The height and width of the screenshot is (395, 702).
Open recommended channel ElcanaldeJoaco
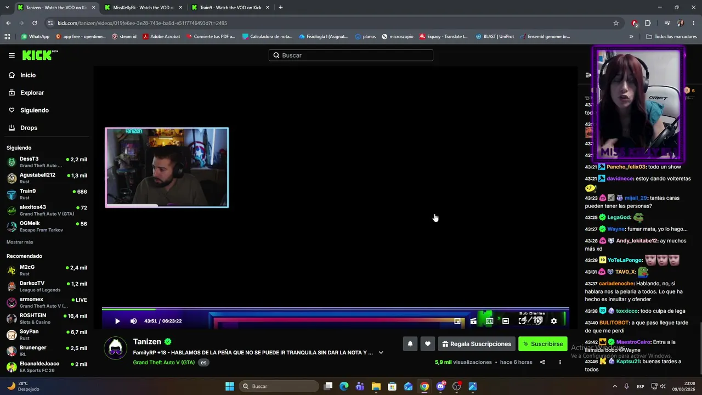coord(46,366)
